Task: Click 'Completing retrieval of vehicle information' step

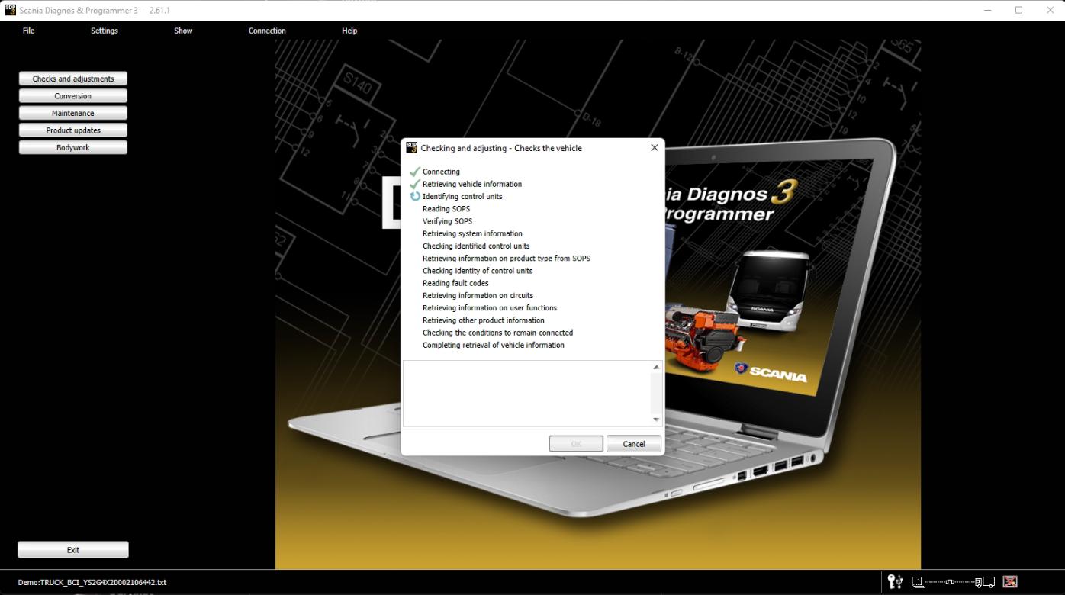Action: 494,346
